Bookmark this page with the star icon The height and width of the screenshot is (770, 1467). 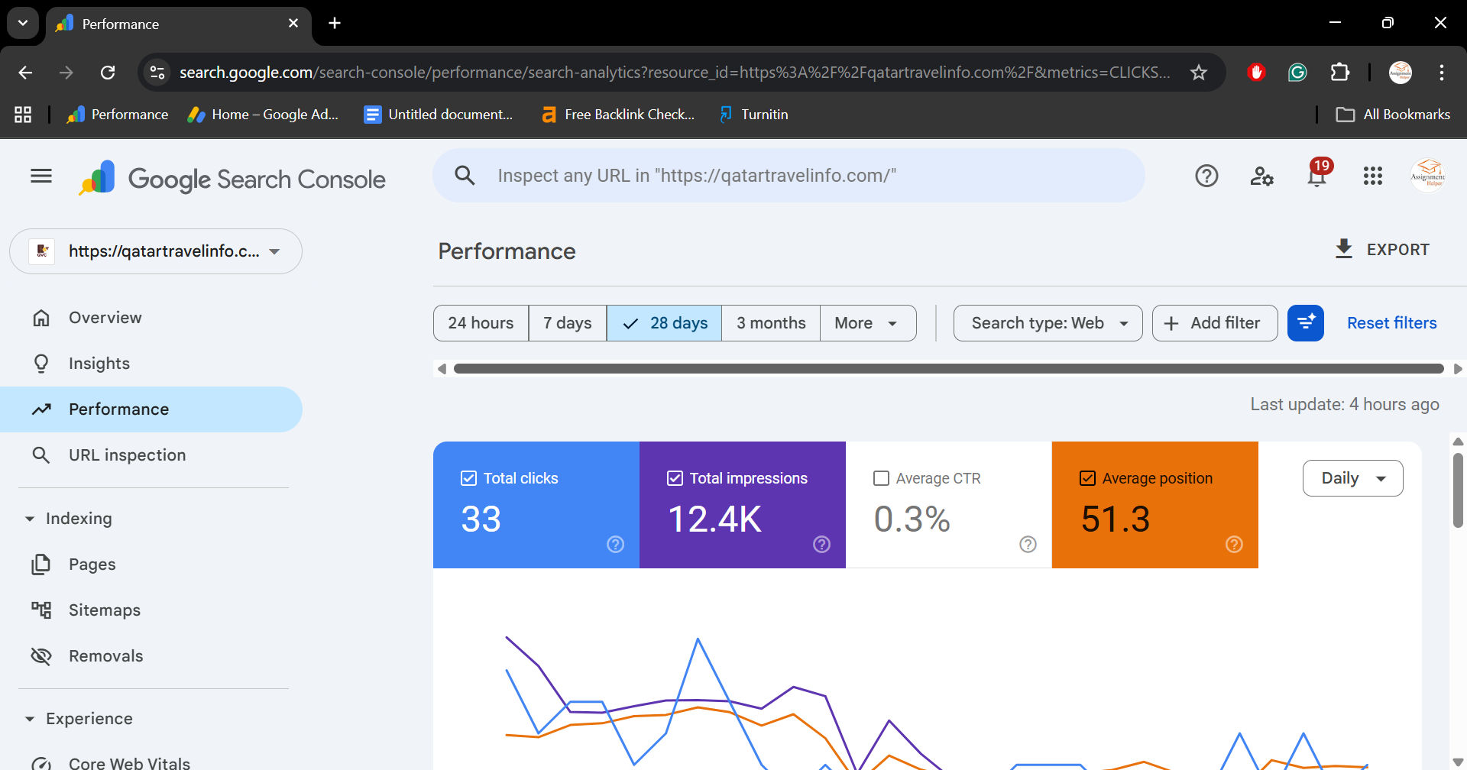pyautogui.click(x=1199, y=73)
